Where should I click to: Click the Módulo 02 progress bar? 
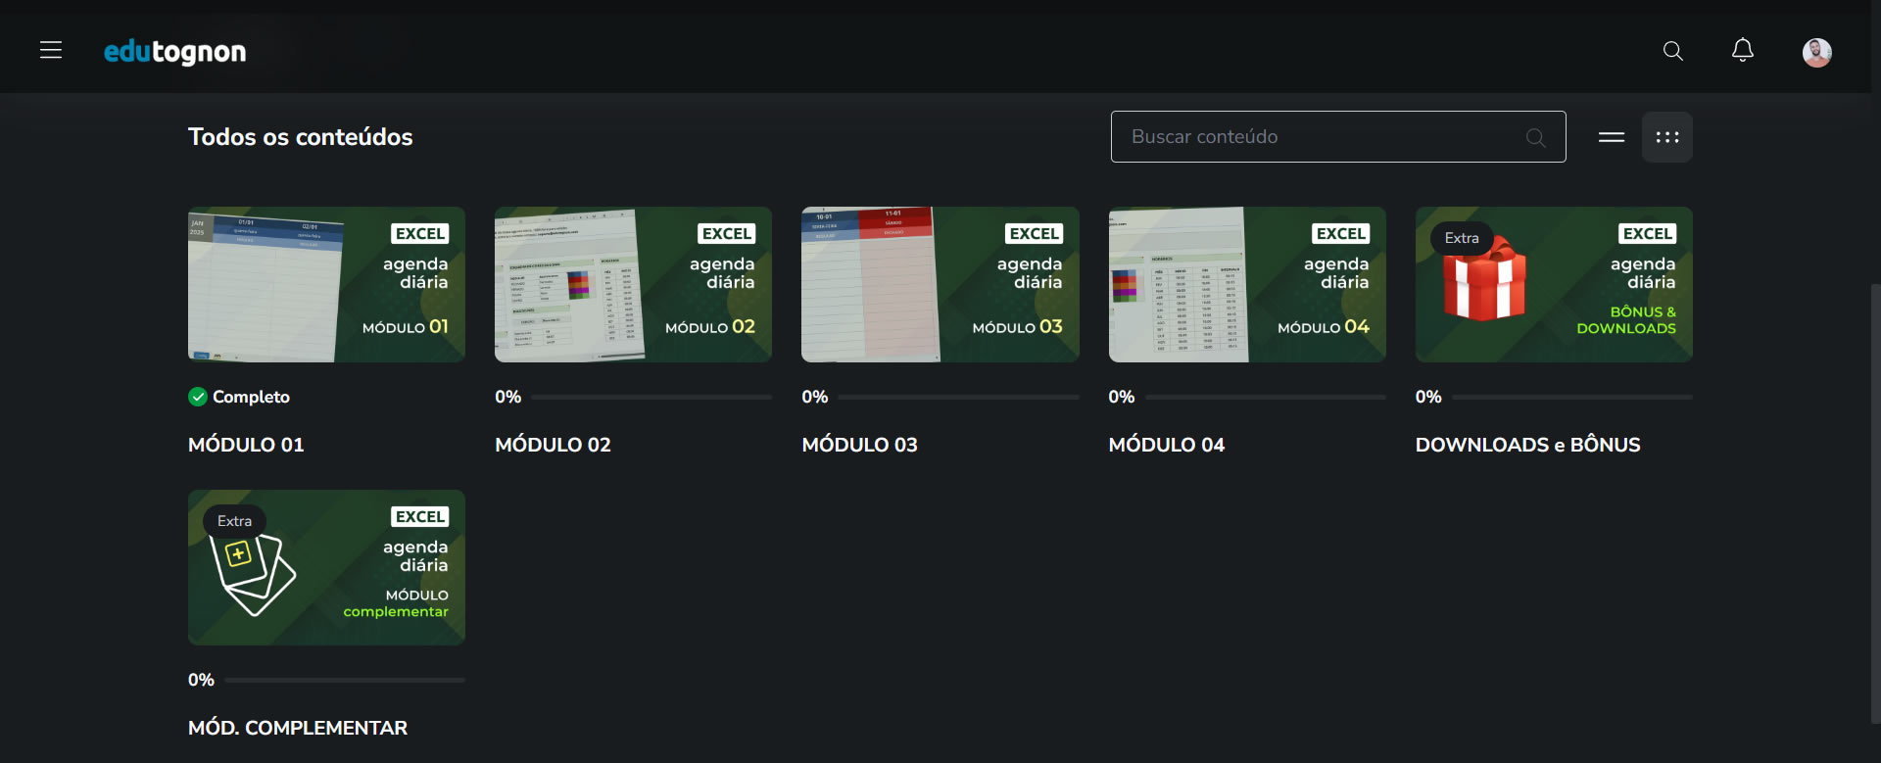click(x=651, y=397)
